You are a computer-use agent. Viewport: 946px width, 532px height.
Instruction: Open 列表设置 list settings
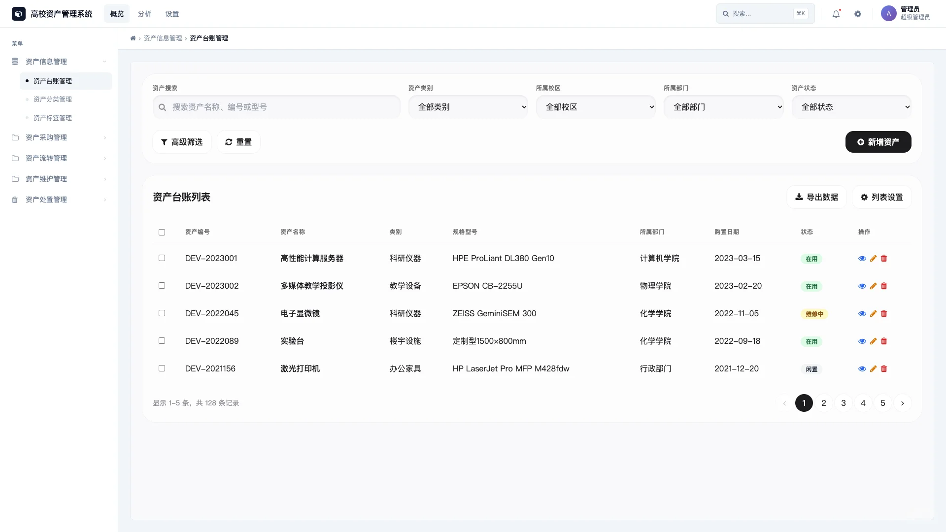881,197
